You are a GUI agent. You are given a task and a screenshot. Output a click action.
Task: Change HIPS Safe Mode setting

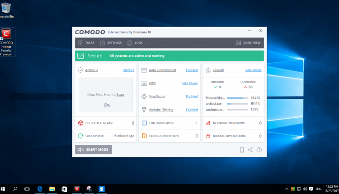[x=189, y=83]
